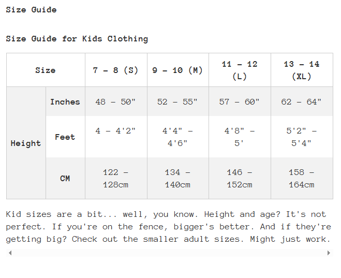Click the right scroll arrow
Viewport: 341px width, 278px height.
[329, 253]
